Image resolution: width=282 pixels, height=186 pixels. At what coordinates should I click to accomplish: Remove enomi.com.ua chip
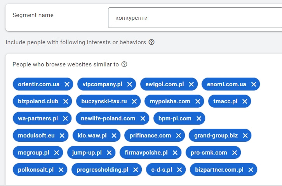point(254,84)
